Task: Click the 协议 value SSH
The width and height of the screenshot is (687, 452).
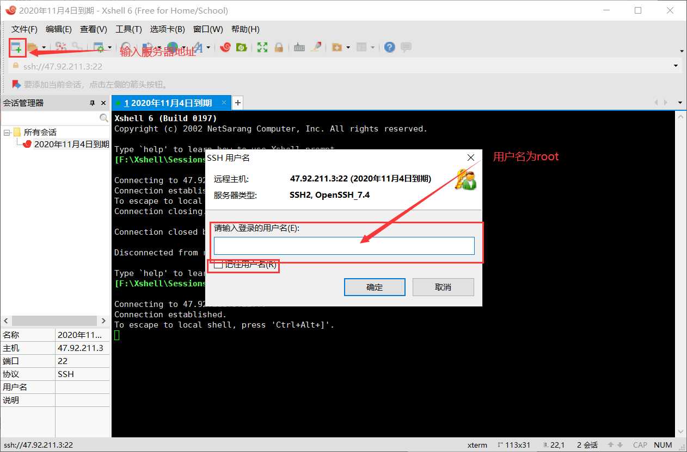Action: point(66,374)
